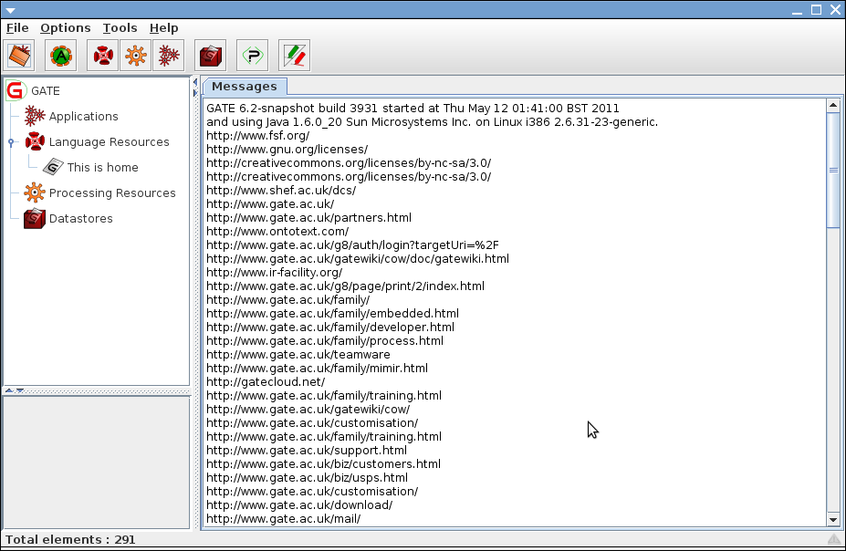Click the http://www.ir-facility.org/ line
The height and width of the screenshot is (551, 846).
click(x=274, y=273)
